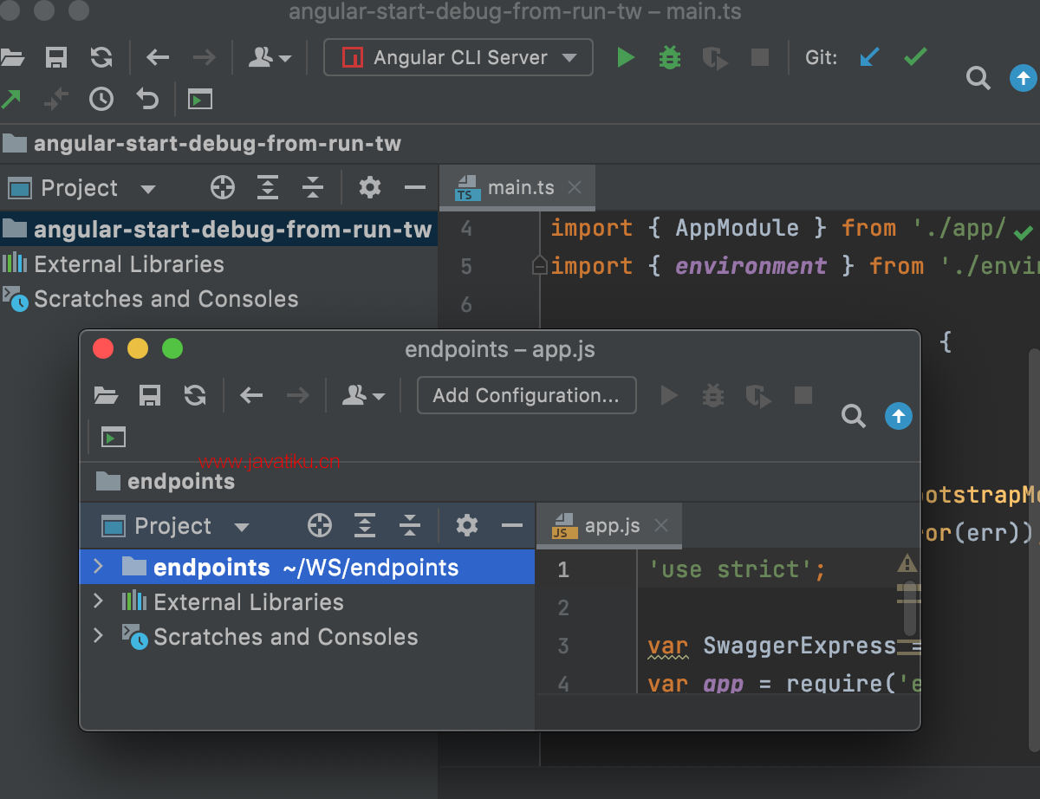
Task: Click warning inspection icon in app.js editor
Action: pos(907,563)
